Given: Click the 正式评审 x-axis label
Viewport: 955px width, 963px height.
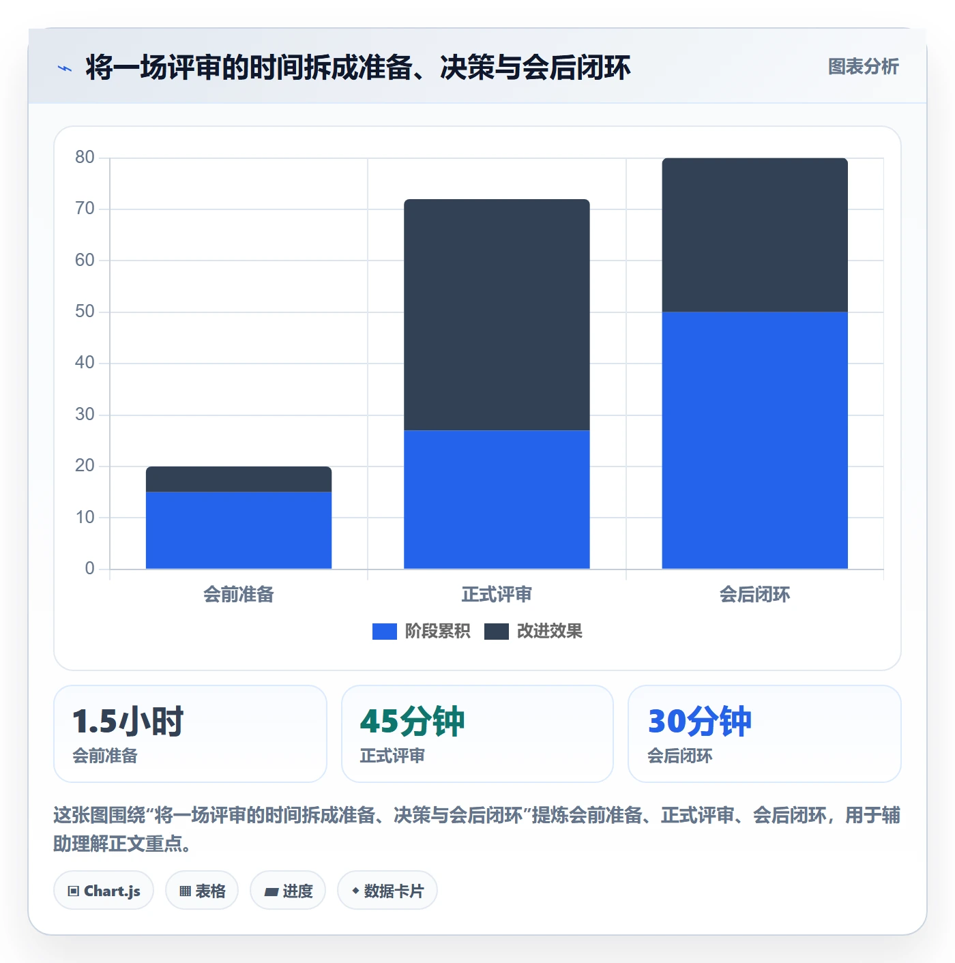Looking at the screenshot, I should pyautogui.click(x=497, y=595).
